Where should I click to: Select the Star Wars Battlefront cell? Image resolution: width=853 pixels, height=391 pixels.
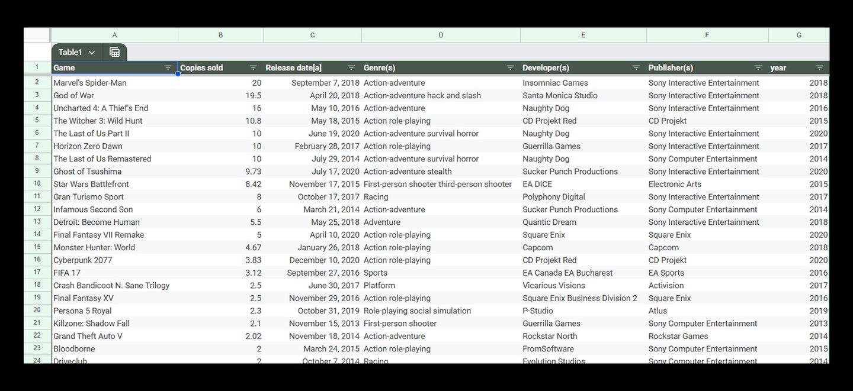(x=114, y=184)
